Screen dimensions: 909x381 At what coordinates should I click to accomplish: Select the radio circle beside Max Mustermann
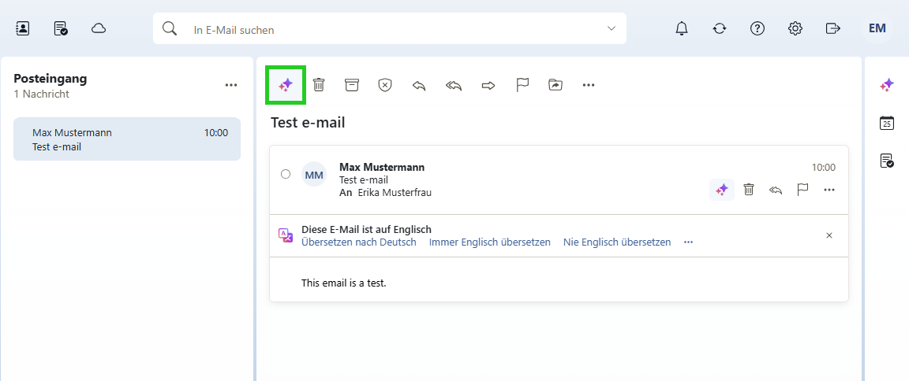click(x=286, y=174)
